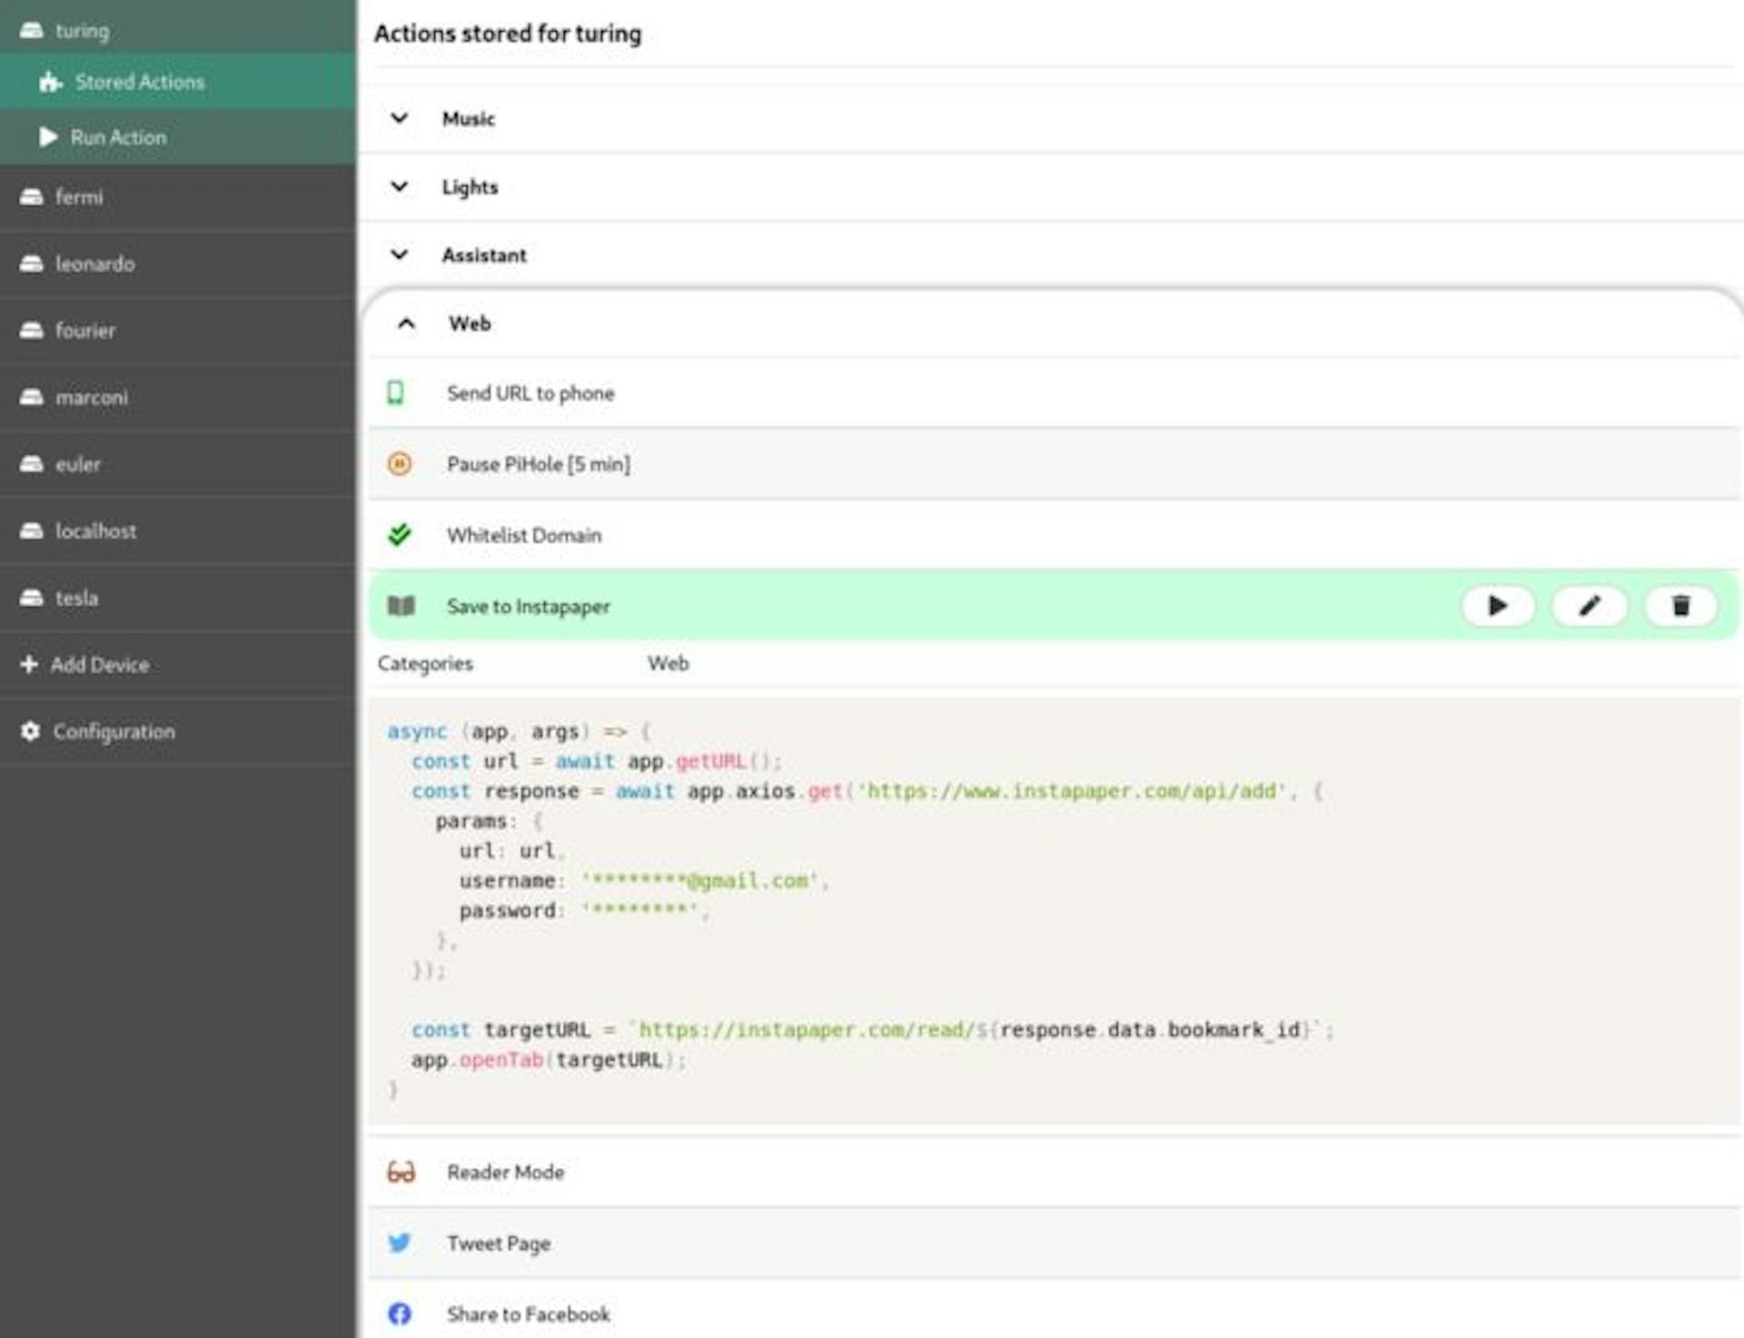This screenshot has height=1338, width=1744.
Task: Run the Save to Instapaper action
Action: click(x=1497, y=606)
